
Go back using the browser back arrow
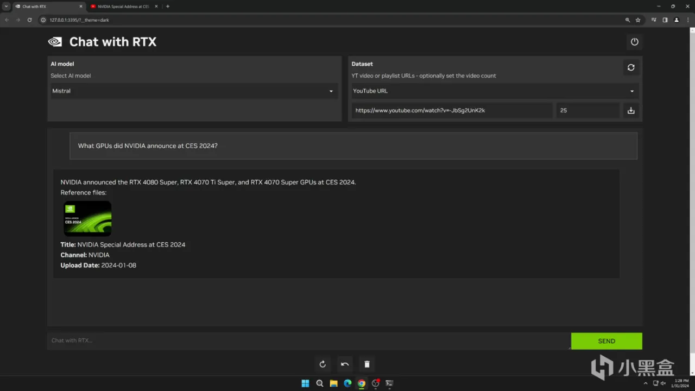(x=7, y=20)
